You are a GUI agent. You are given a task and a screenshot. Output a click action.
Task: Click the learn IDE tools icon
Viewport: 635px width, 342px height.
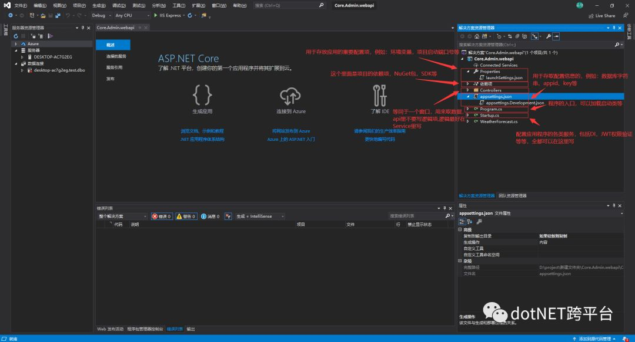coord(379,95)
